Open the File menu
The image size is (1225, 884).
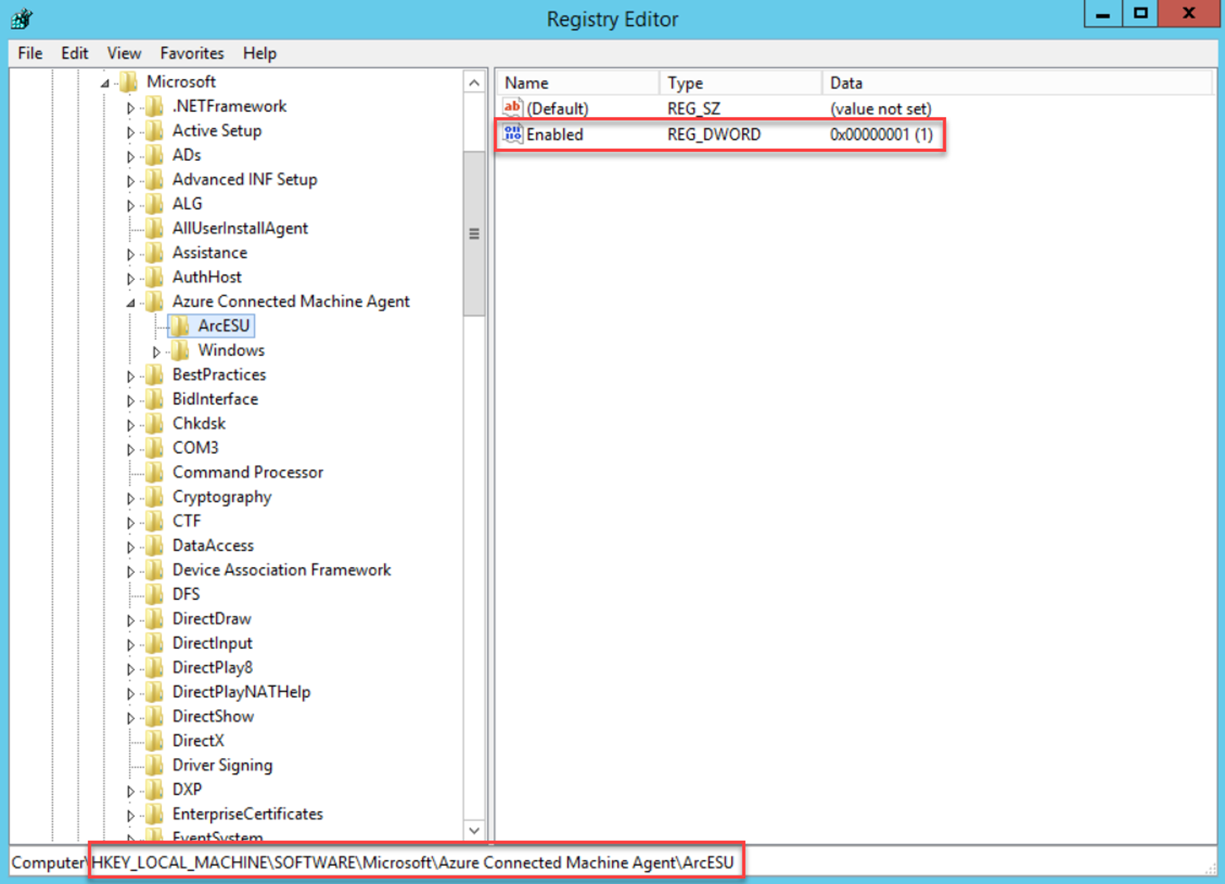[30, 53]
